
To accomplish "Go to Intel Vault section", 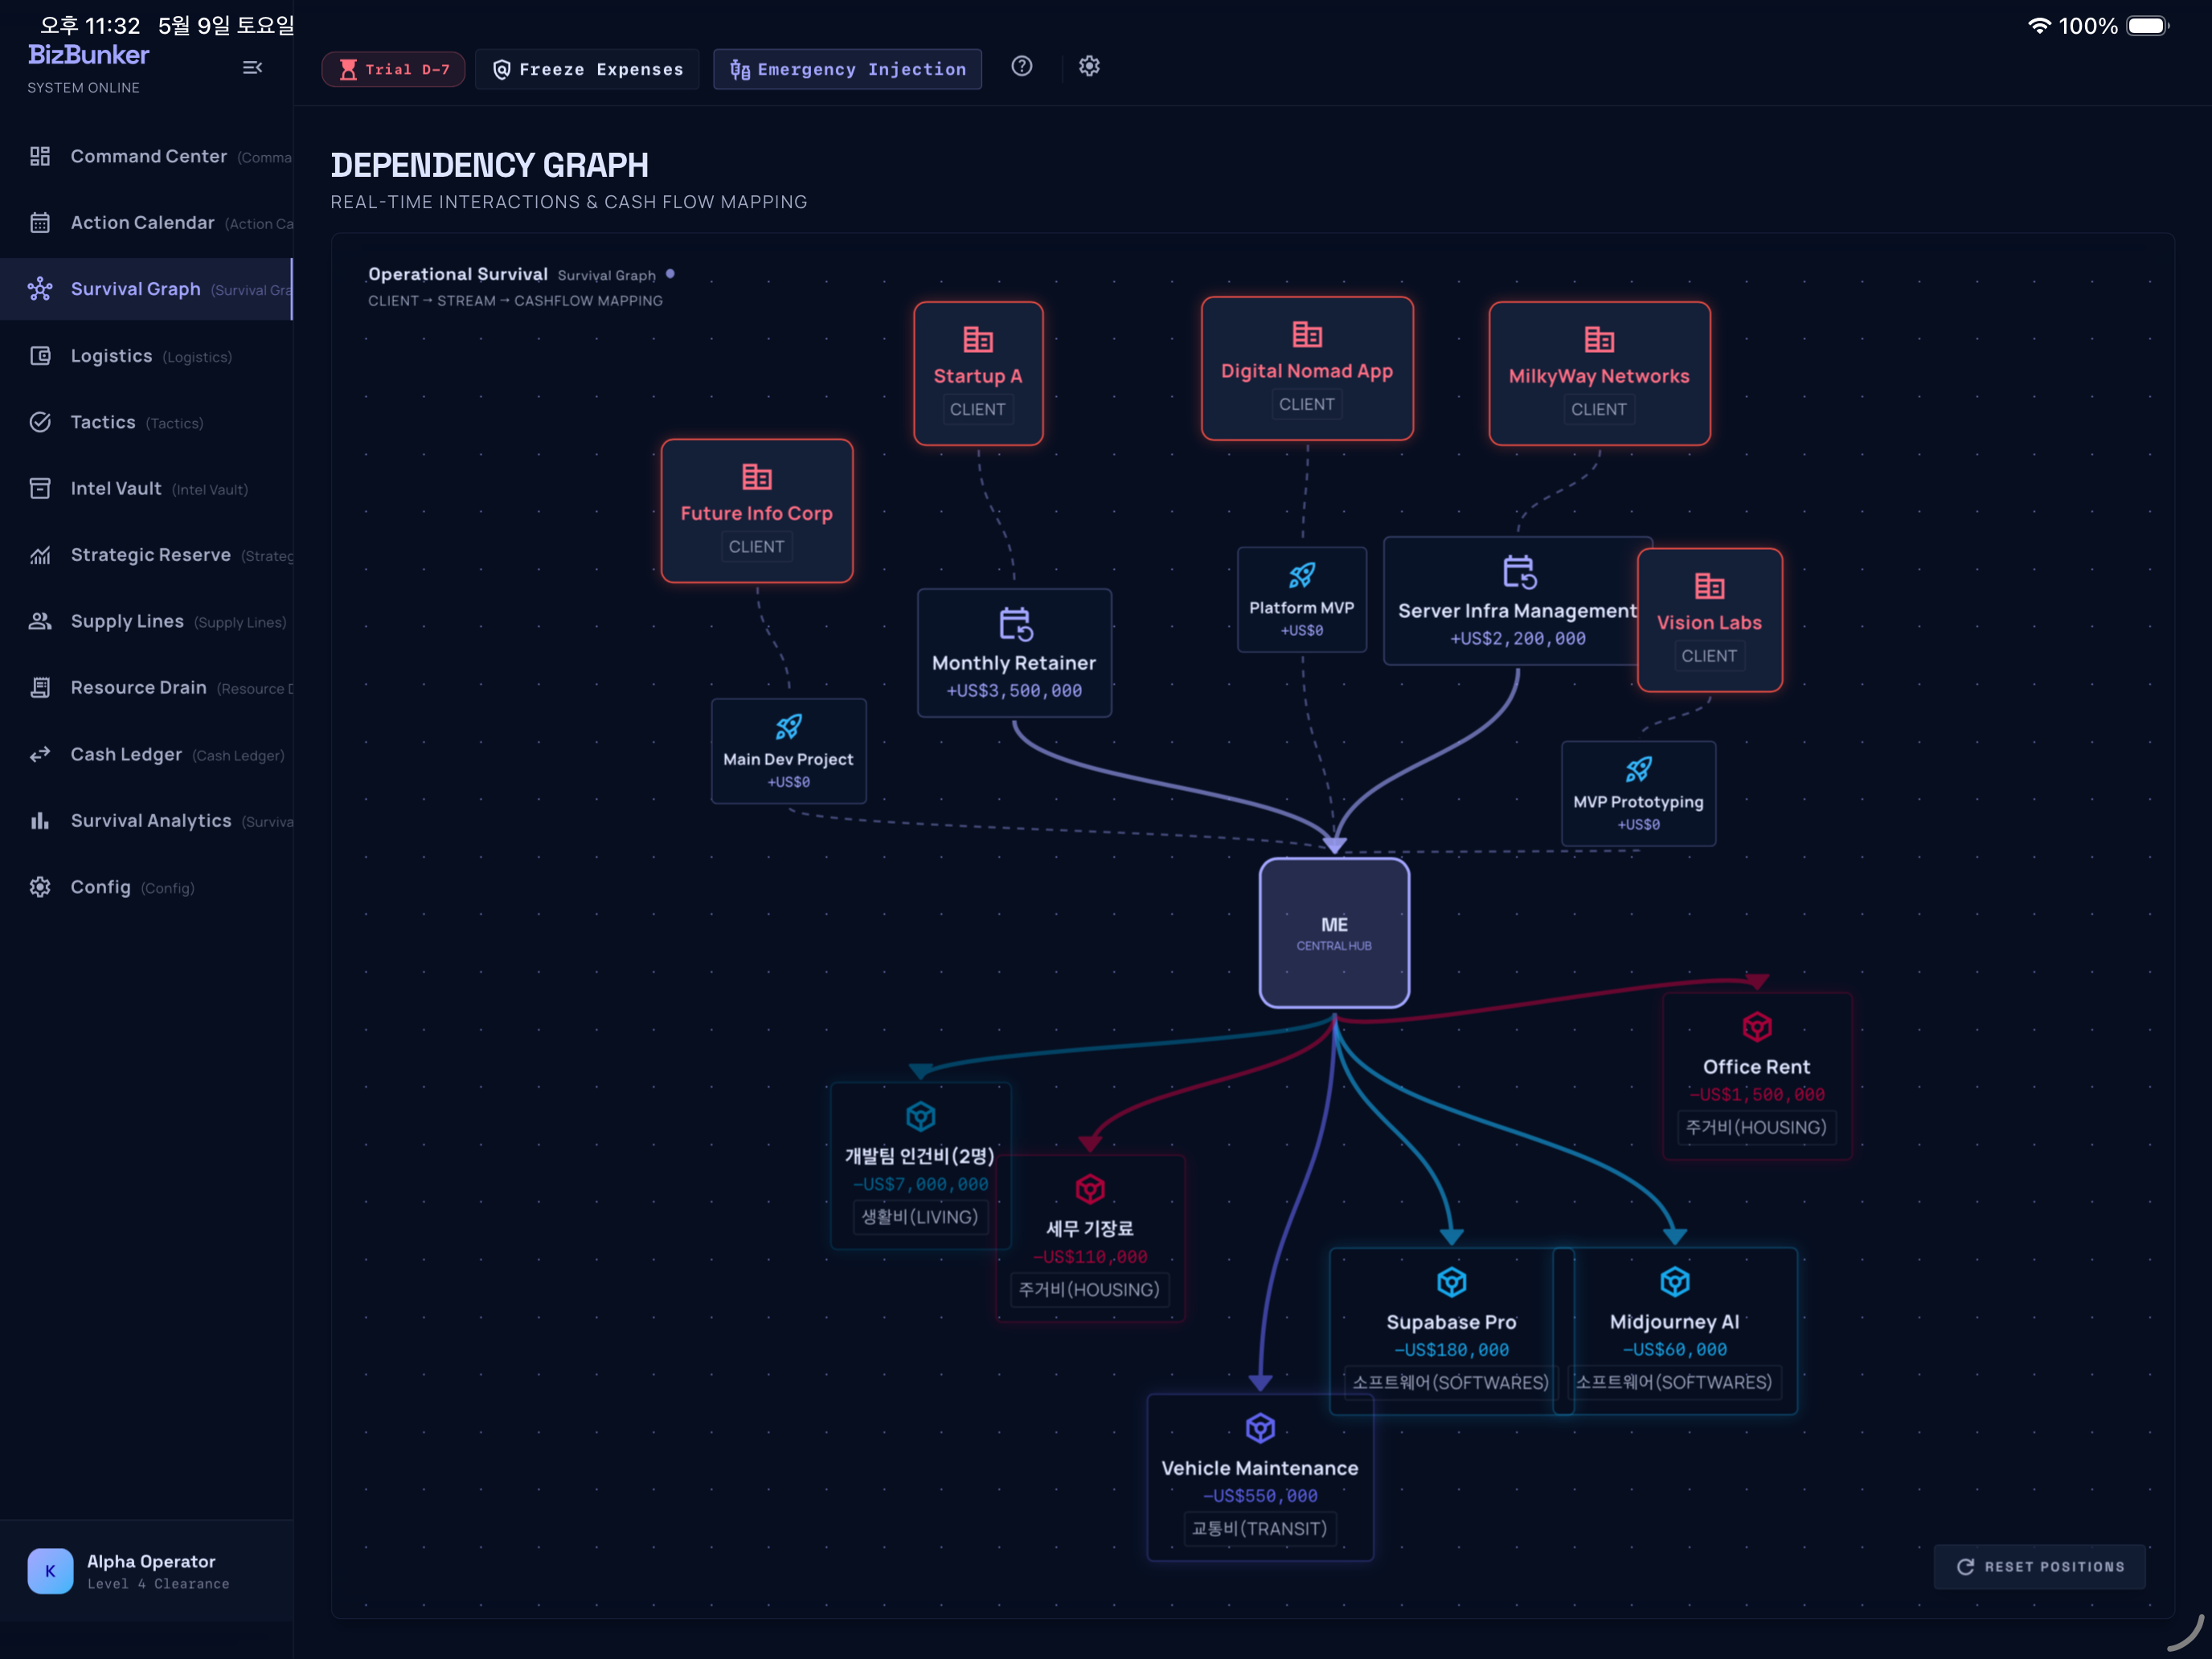I will click(x=147, y=488).
